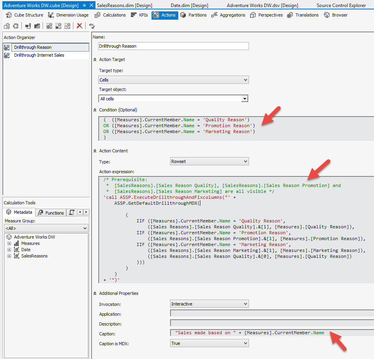Image resolution: width=374 pixels, height=359 pixels.
Task: Click the abc Check Syntax icon
Action: click(92, 26)
